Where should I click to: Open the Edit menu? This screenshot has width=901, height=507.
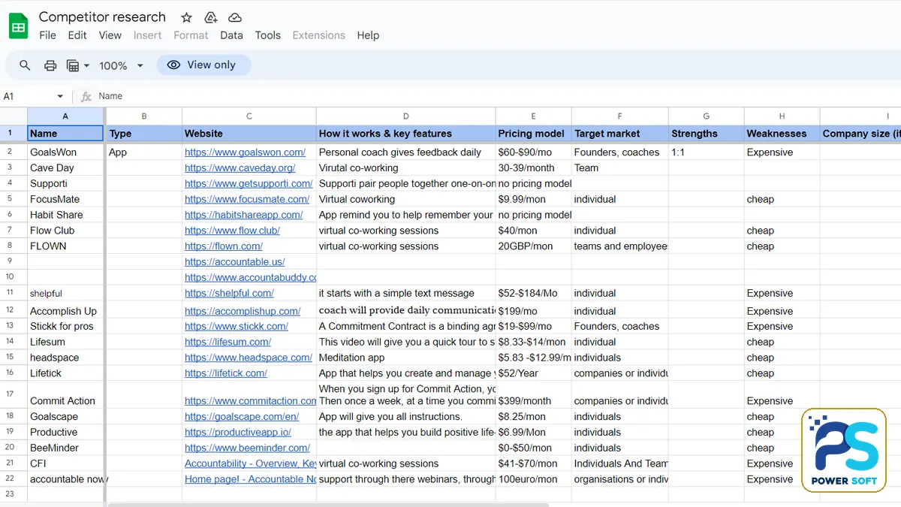tap(77, 35)
